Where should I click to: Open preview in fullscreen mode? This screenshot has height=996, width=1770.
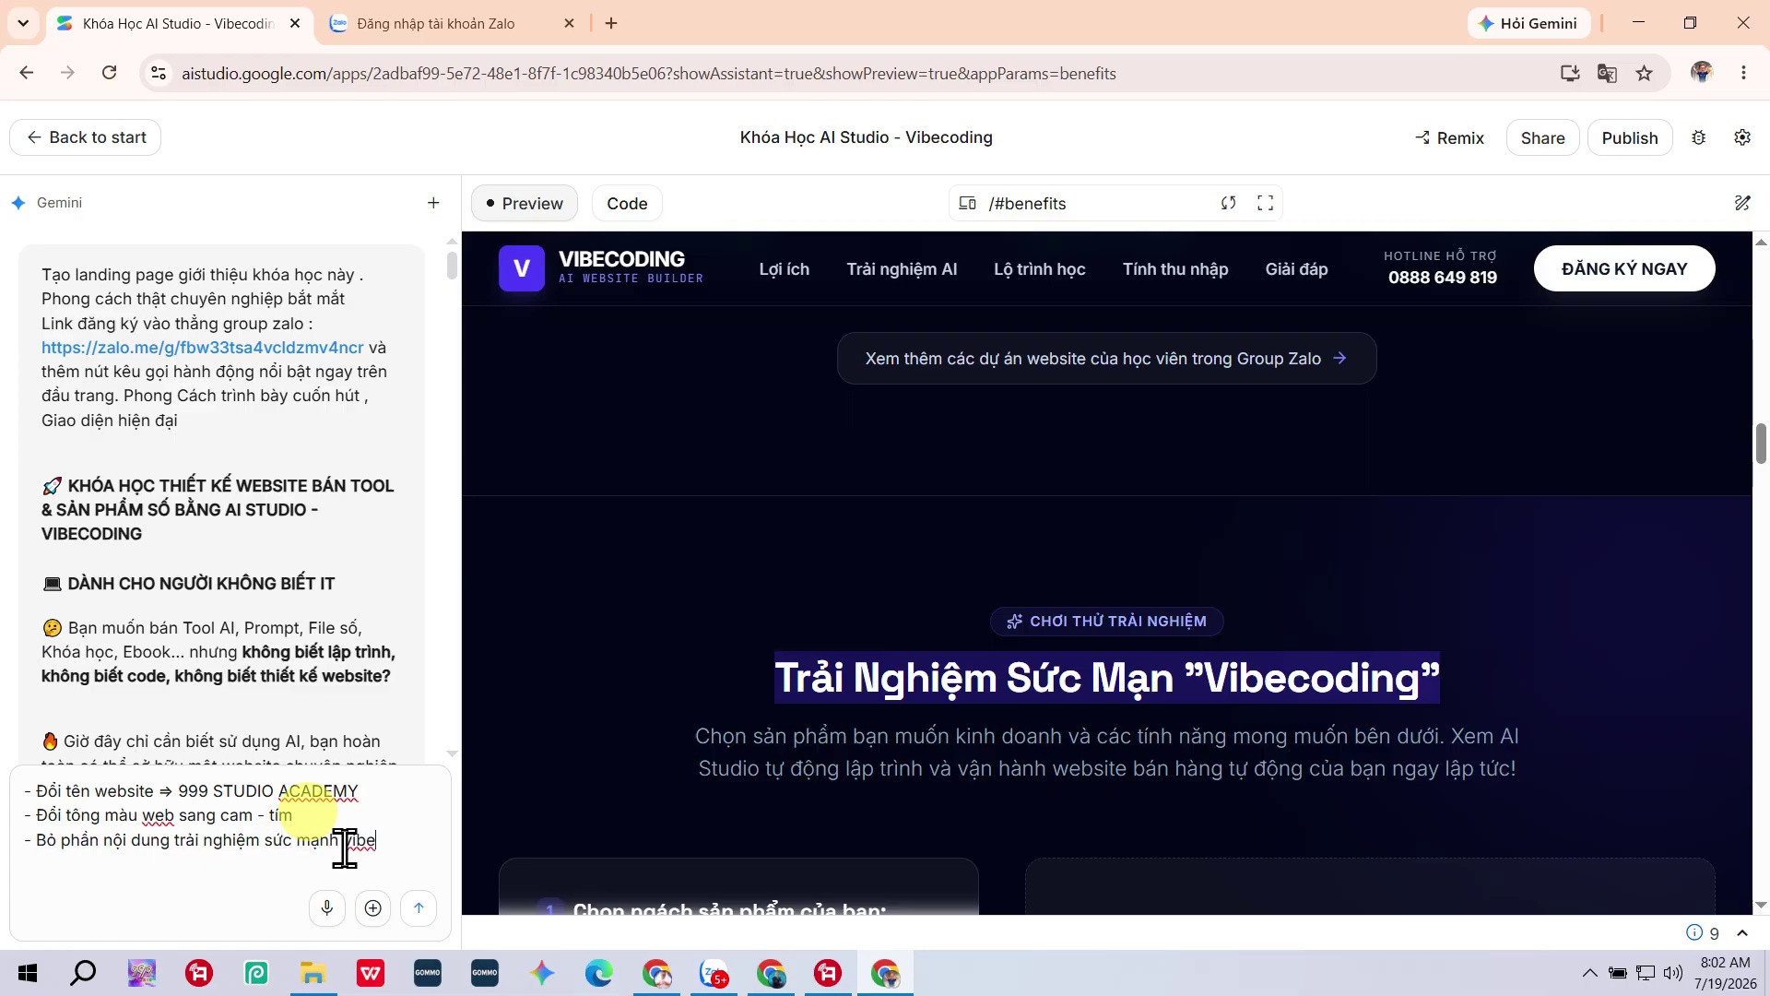click(1265, 203)
